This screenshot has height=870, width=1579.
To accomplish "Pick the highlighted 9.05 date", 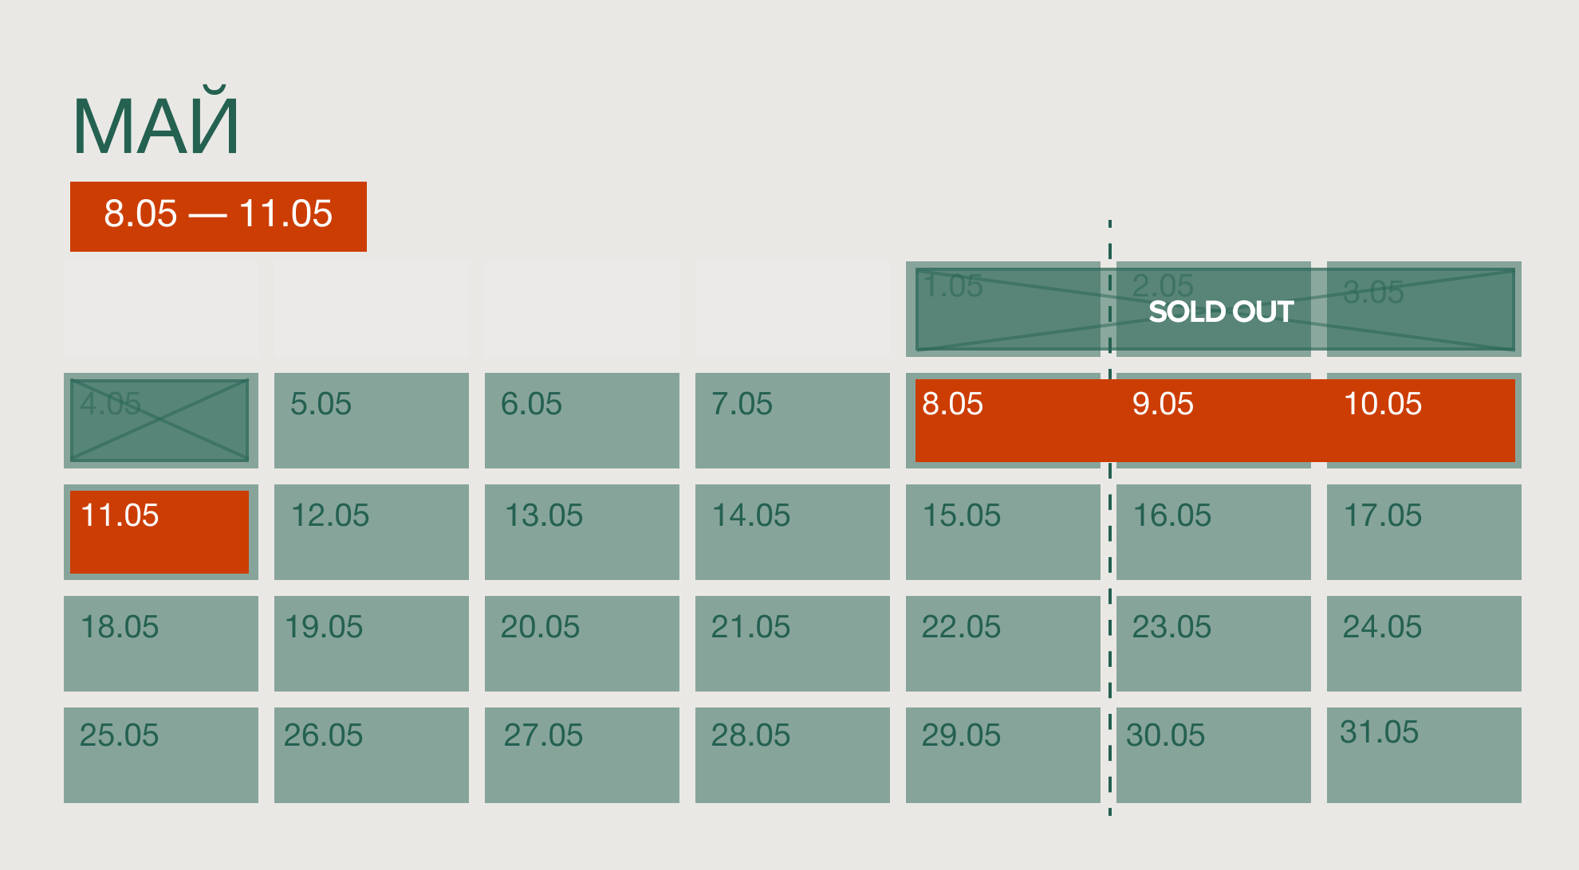I will tap(1213, 421).
